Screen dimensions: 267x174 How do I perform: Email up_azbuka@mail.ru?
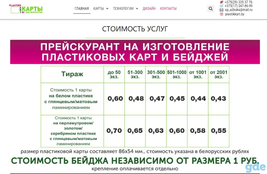pos(239,10)
